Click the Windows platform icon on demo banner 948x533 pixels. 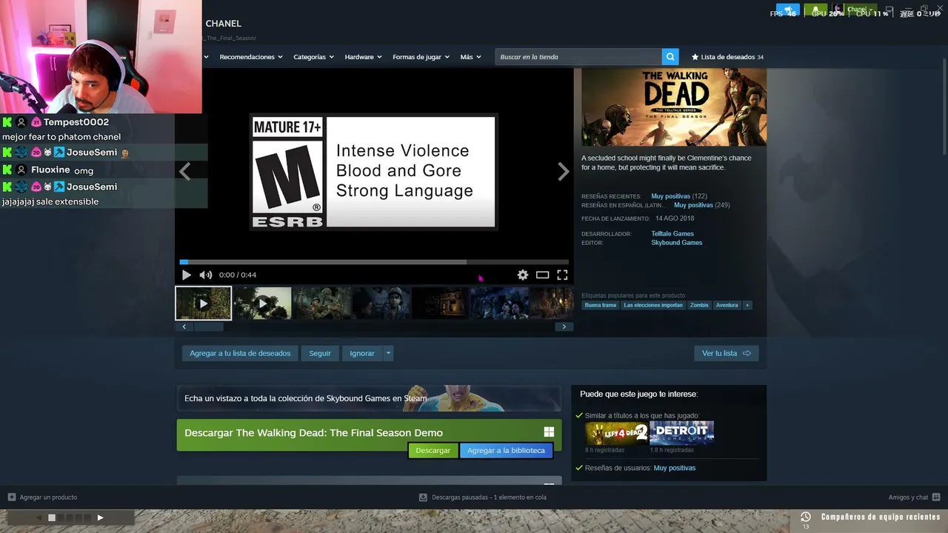(x=549, y=432)
